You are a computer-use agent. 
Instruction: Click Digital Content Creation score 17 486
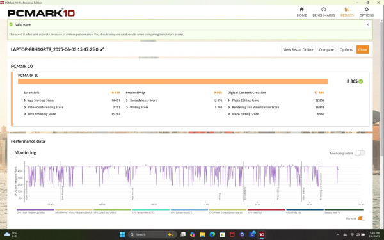click(319, 93)
